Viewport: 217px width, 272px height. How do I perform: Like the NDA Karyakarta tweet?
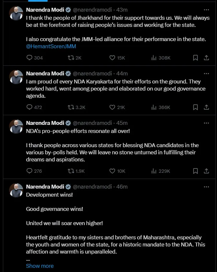pos(112,107)
